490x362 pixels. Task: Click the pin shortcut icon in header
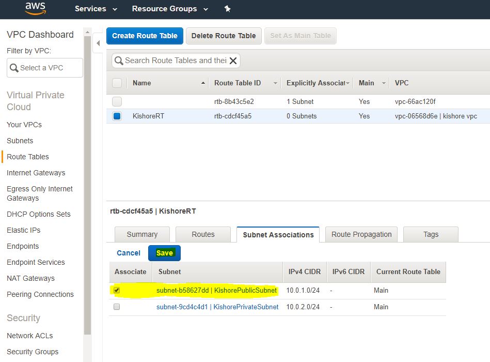[227, 9]
